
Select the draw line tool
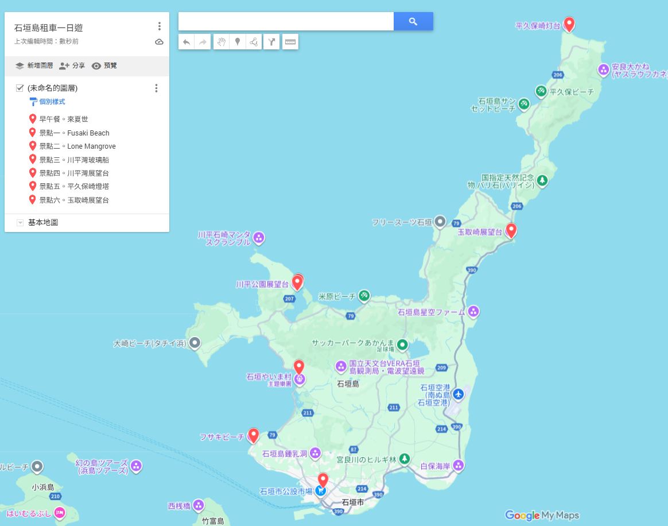(x=254, y=42)
